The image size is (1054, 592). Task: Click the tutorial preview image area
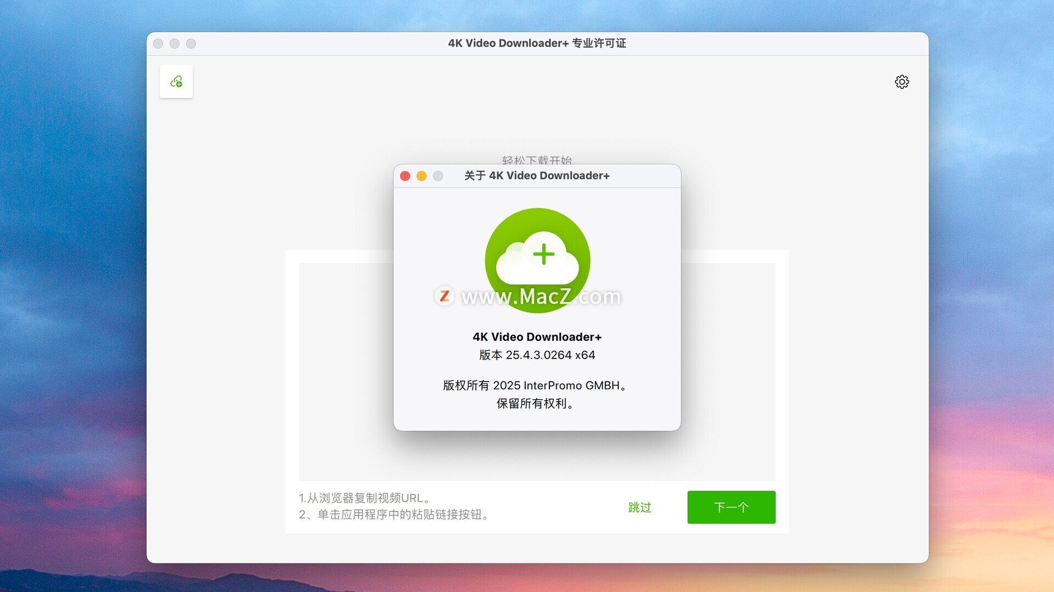point(346,373)
